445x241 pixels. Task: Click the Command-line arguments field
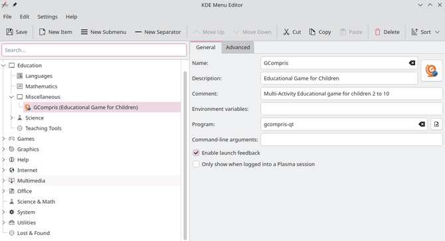[351, 139]
